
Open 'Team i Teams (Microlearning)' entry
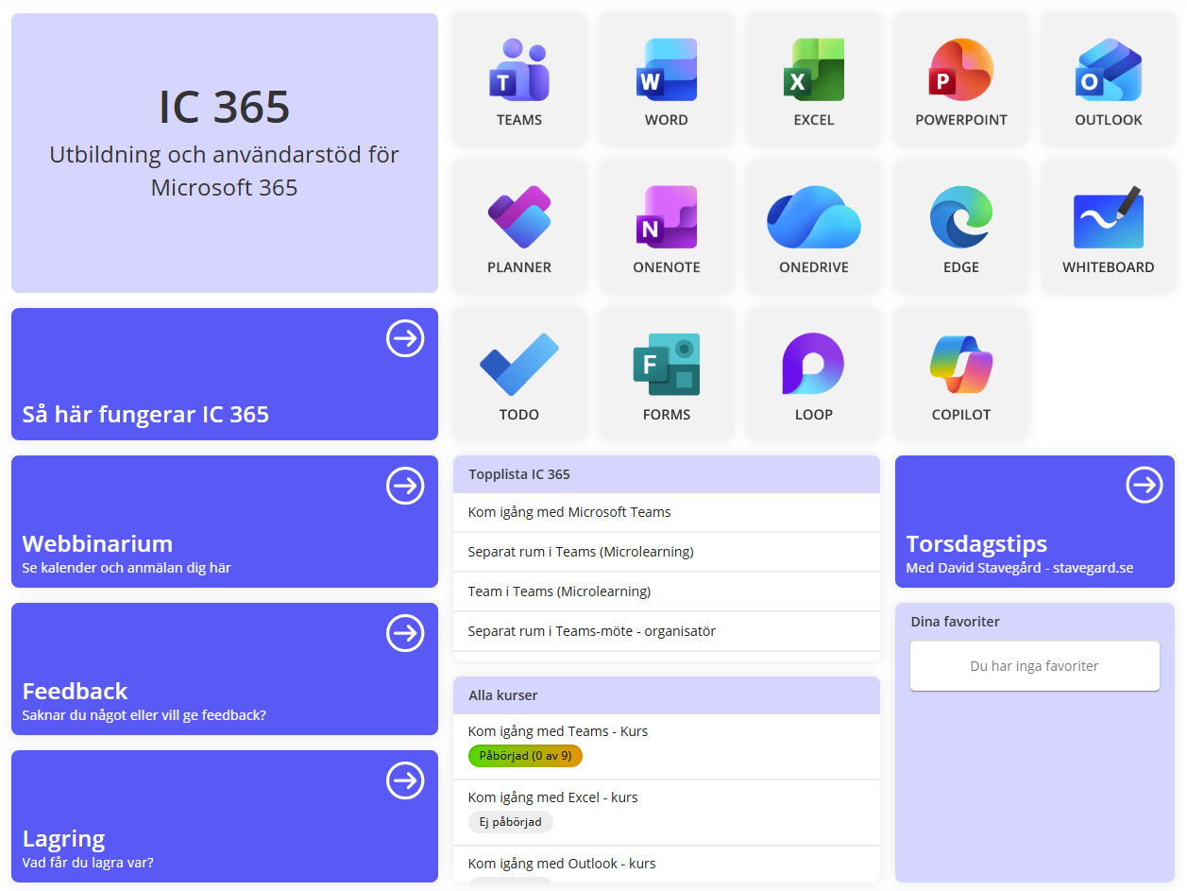click(667, 591)
